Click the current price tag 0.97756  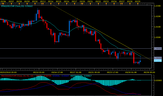(158, 61)
